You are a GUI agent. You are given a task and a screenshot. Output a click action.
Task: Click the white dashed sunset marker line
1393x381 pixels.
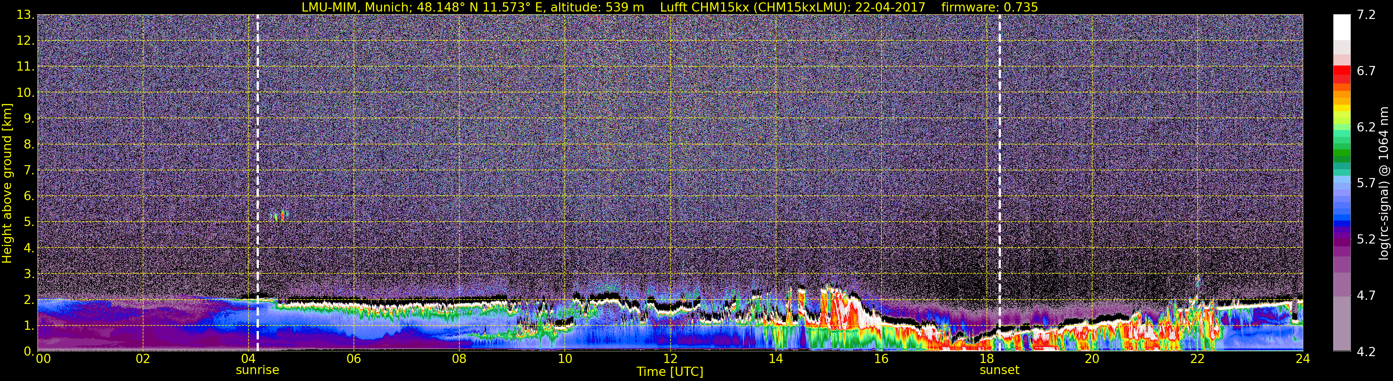(x=1000, y=183)
